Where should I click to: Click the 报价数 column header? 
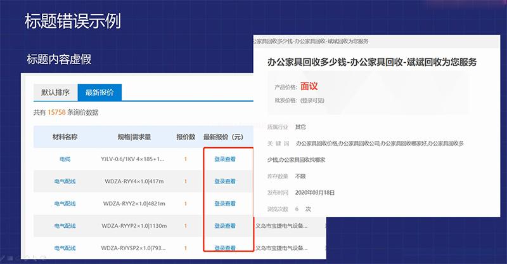click(186, 137)
